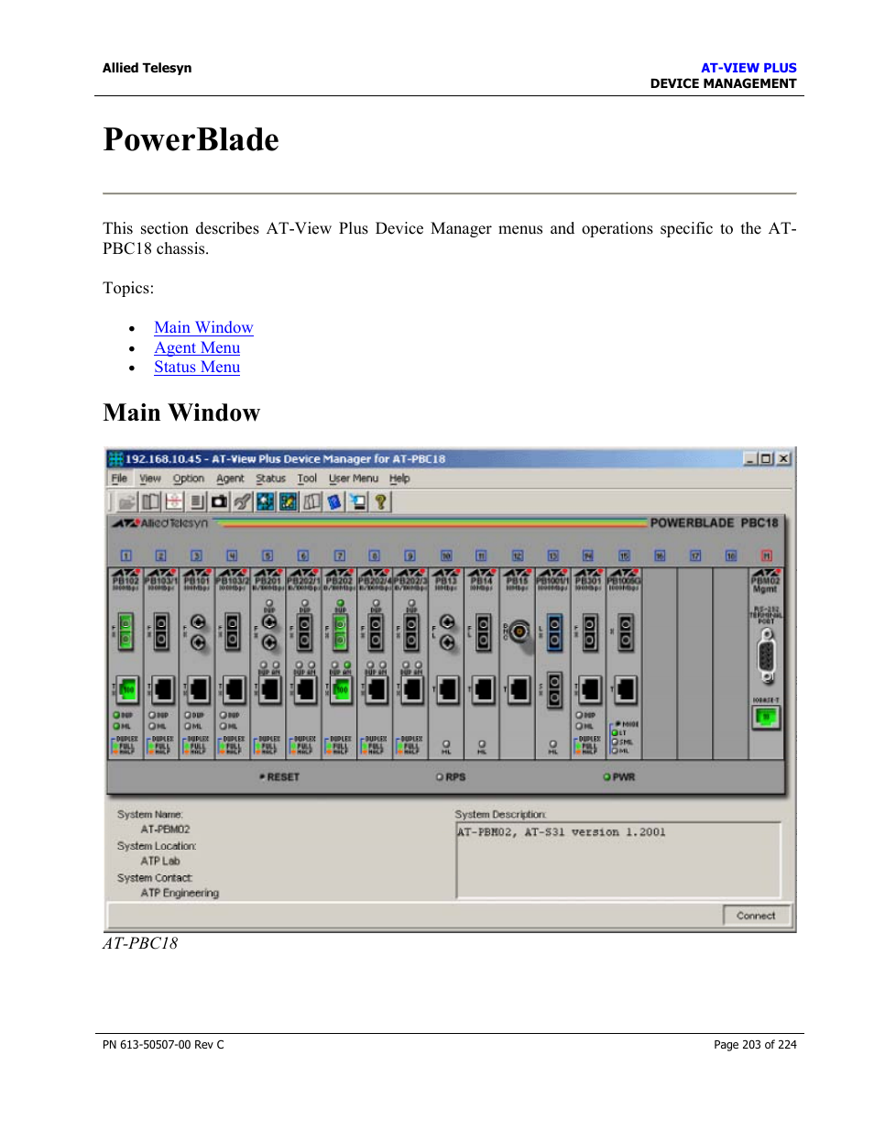The image size is (874, 1132).
Task: Click the computer terminal toolbar icon
Action: (x=357, y=502)
